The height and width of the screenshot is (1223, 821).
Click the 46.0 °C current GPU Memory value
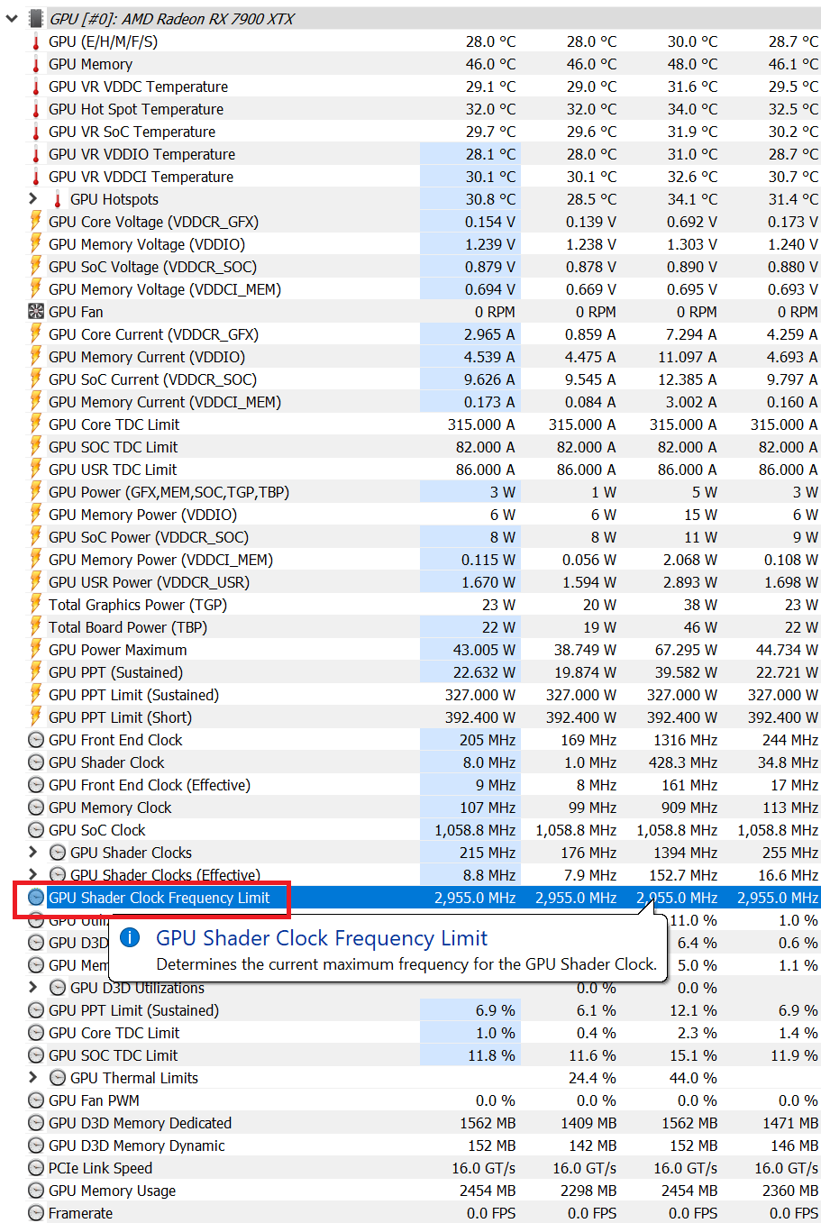491,64
